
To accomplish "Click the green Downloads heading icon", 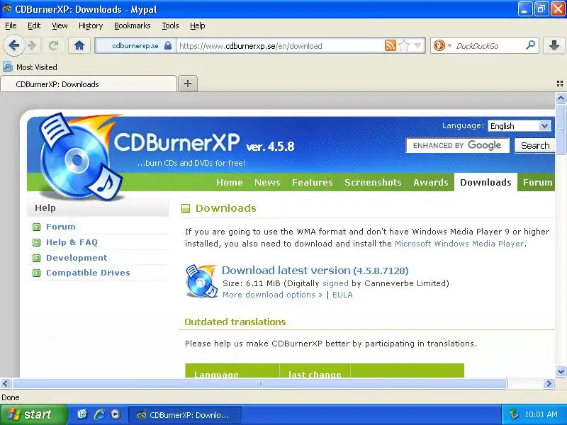I will (186, 208).
